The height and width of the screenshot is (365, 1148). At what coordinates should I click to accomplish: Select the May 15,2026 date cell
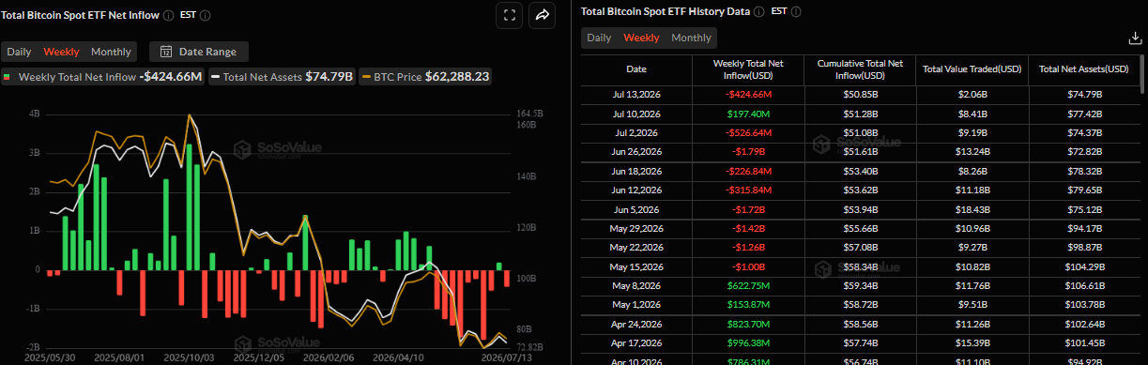pos(635,267)
